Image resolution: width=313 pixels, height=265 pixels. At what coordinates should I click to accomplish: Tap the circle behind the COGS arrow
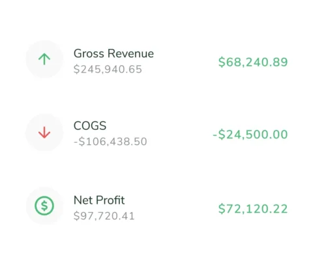[x=44, y=132]
